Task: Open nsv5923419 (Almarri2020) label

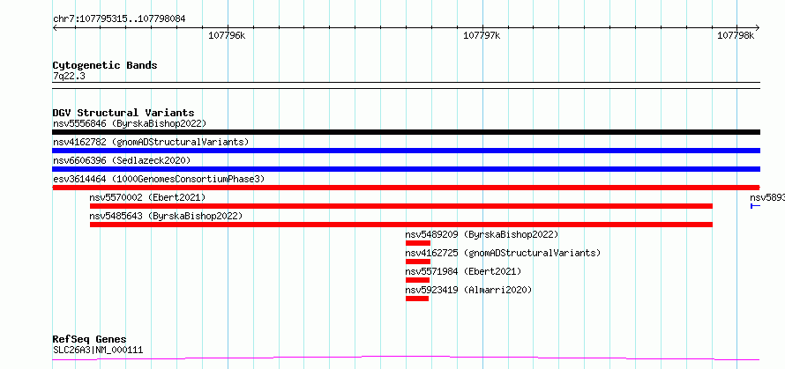Action: 468,290
